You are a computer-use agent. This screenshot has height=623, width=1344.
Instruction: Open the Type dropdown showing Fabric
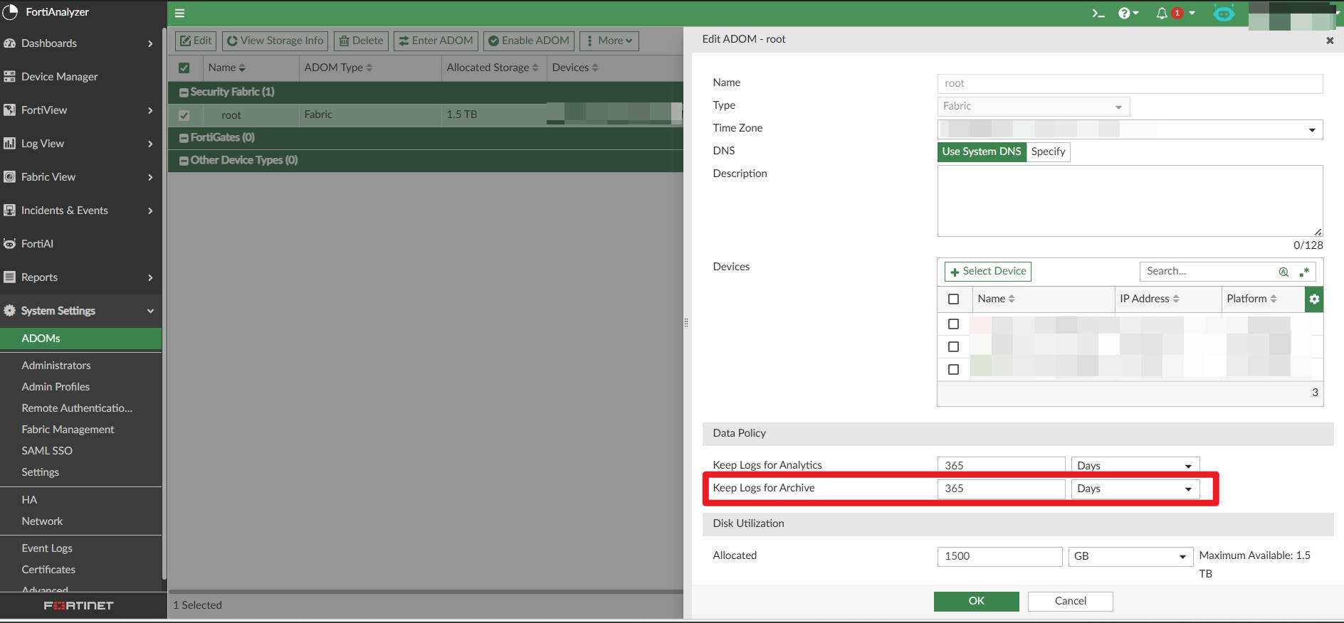(x=1033, y=107)
